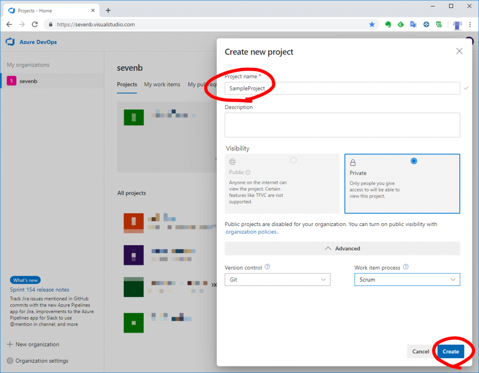Image resolution: width=479 pixels, height=373 pixels.
Task: Open Sprint 154 release notes link
Action: point(39,290)
